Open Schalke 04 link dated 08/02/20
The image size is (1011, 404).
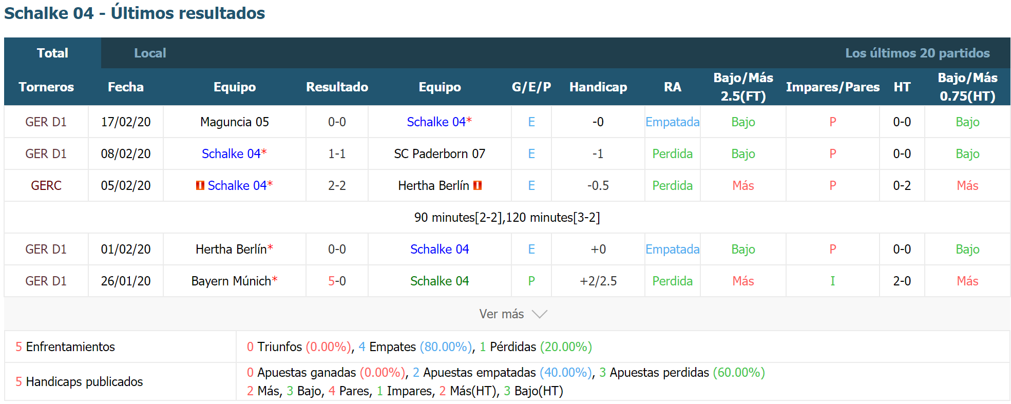point(232,153)
